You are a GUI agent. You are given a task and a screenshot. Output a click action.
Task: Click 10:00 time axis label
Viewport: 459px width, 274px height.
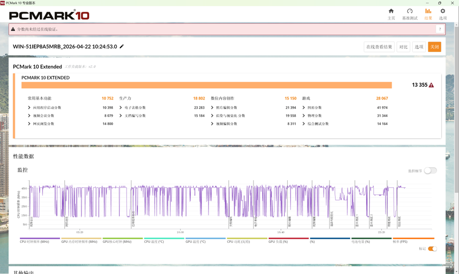(x=181, y=232)
